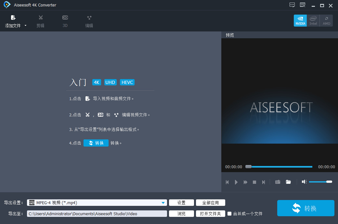Screen dimensions: 338x224
Task: Open the title bar menu list icon
Action: (x=303, y=5)
